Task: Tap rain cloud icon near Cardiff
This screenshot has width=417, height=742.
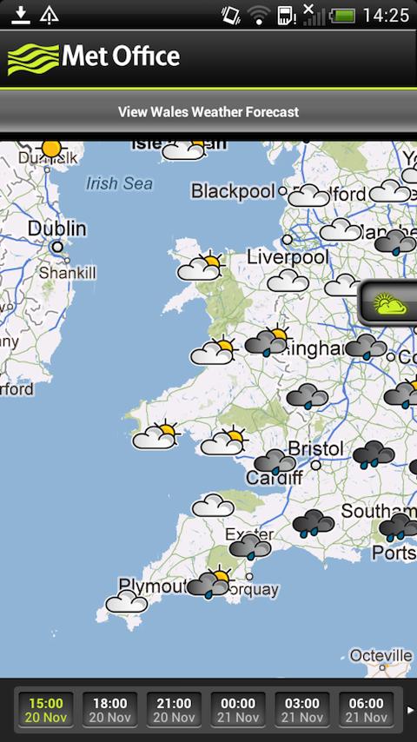Action: click(275, 461)
